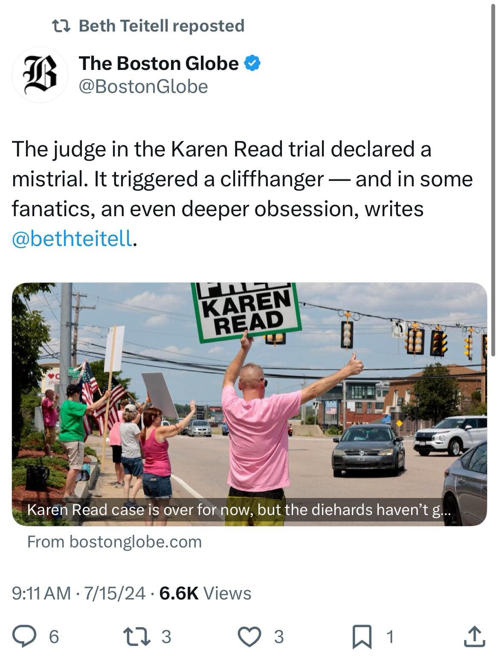This screenshot has height=660, width=499.
Task: Open the 9:11 AM 7/15/24 timestamp
Action: click(x=79, y=593)
